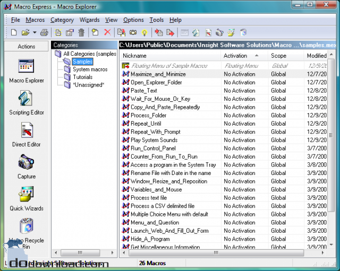
Task: Click the toolbar Recycle Bin icon
Action: point(243,32)
